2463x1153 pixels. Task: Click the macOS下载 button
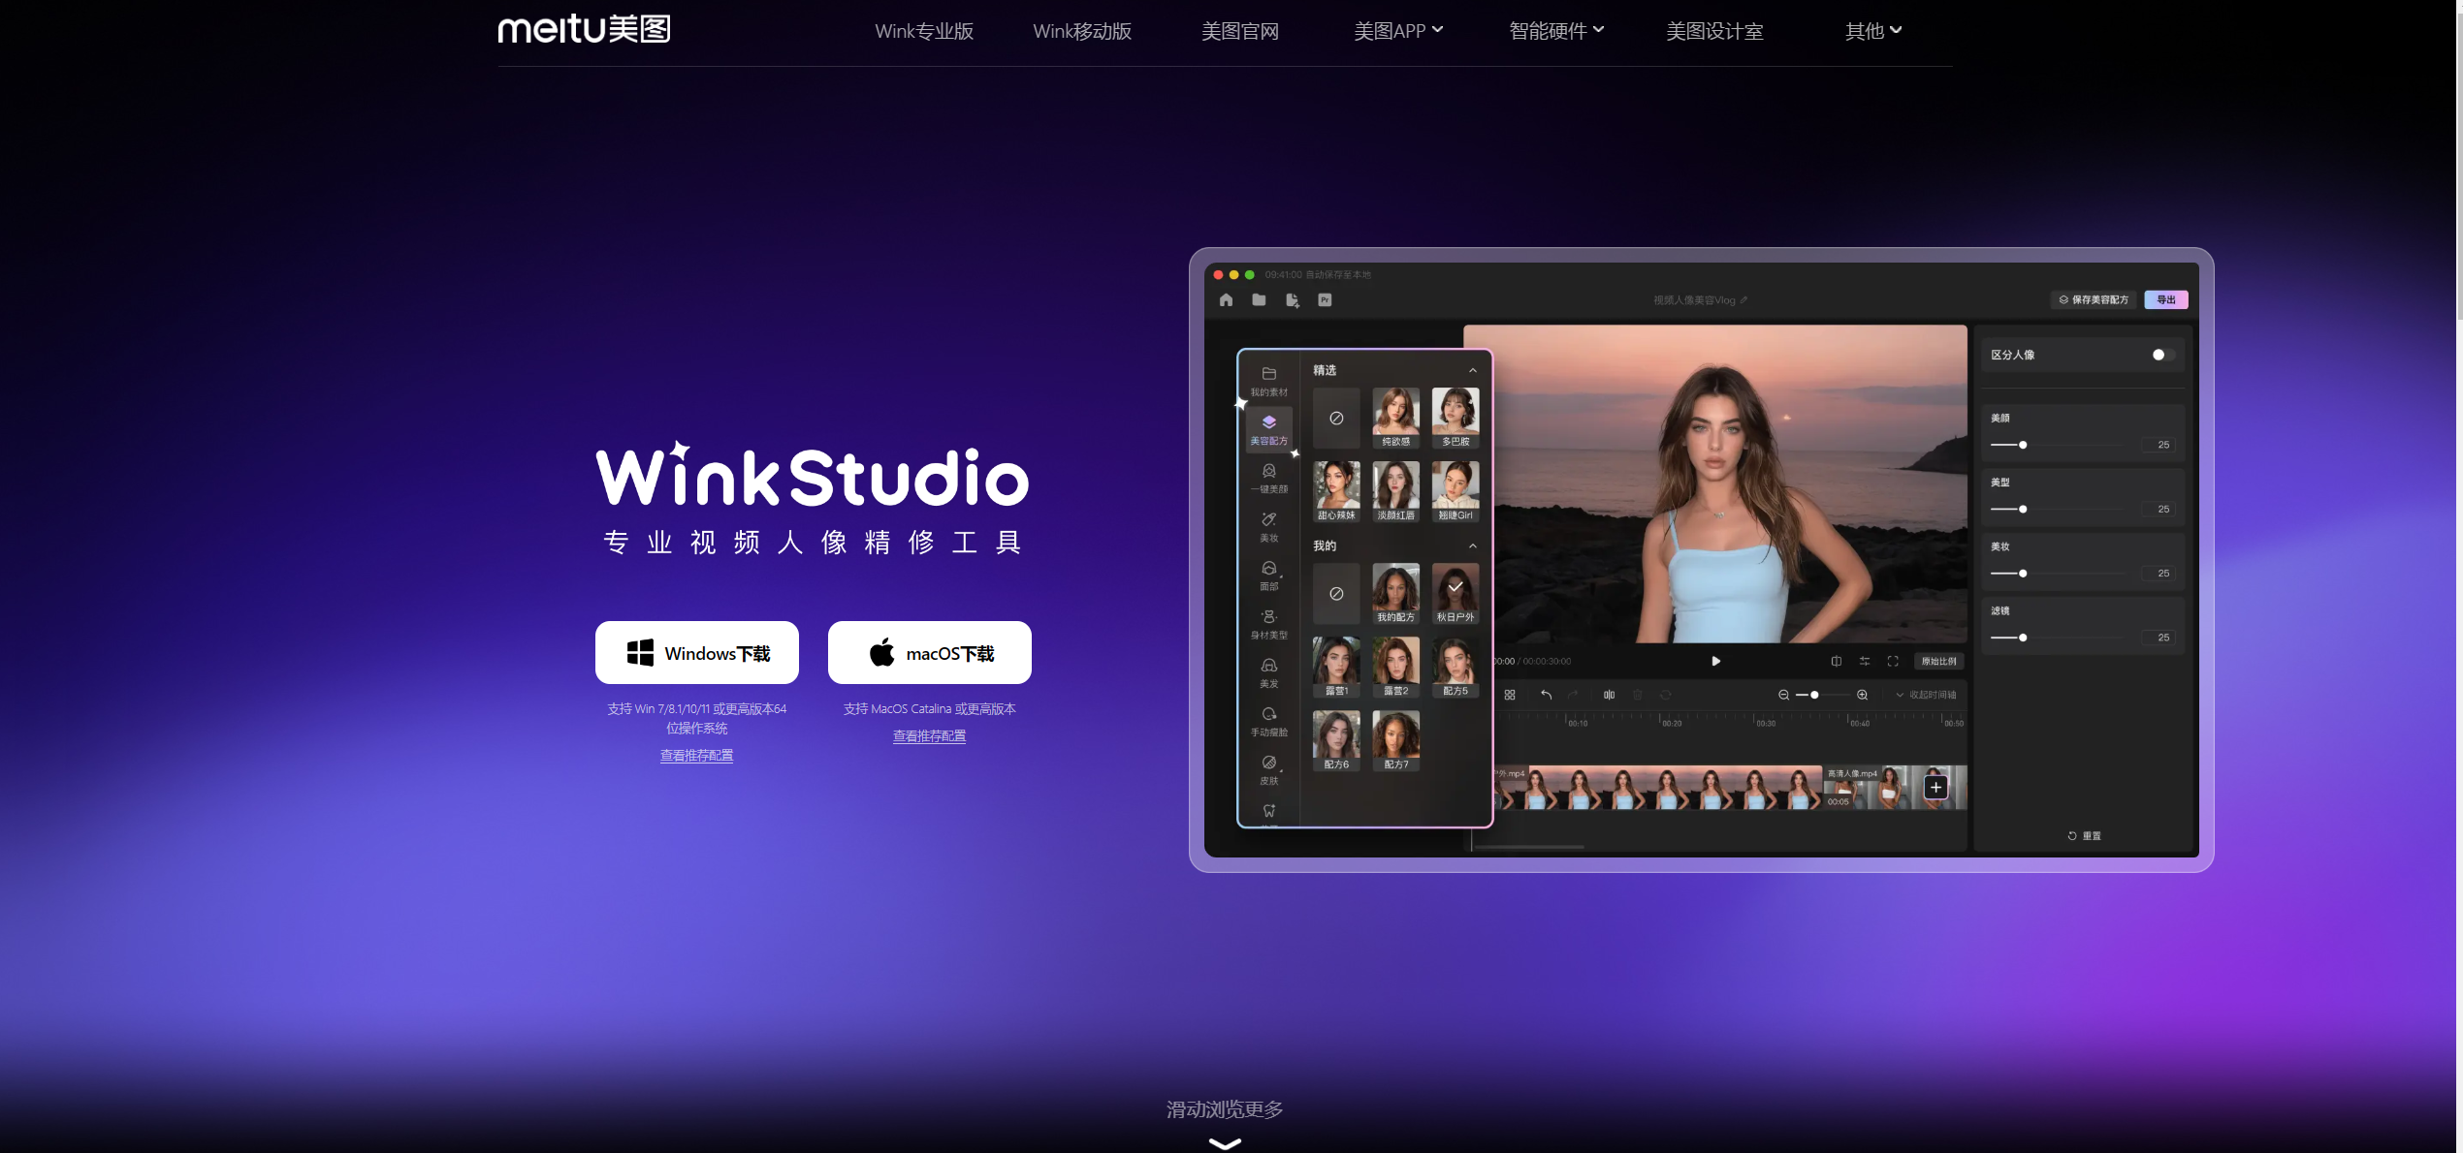tap(930, 652)
